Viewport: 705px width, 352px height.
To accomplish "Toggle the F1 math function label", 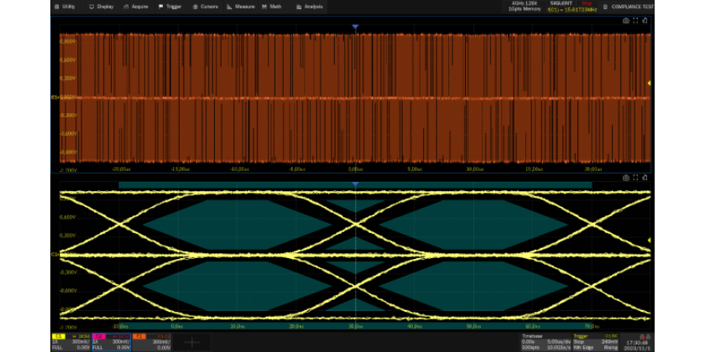I will pyautogui.click(x=139, y=335).
